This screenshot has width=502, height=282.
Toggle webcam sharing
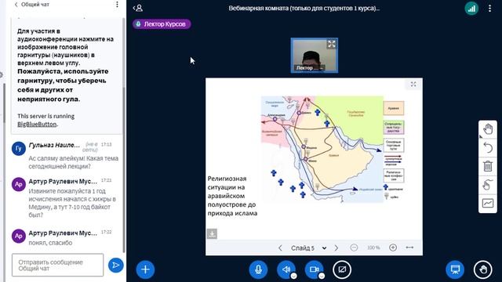coord(314,269)
